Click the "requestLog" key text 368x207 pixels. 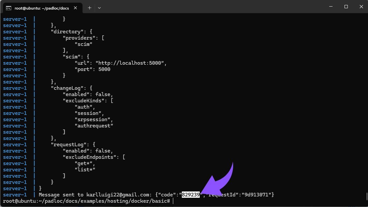(x=69, y=145)
